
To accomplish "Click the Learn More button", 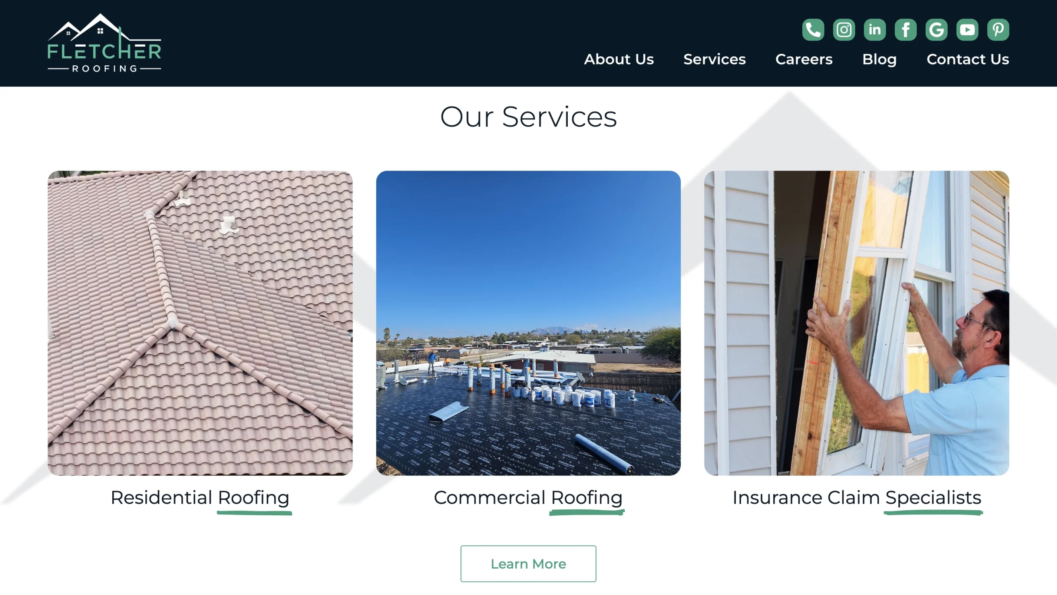I will 528,564.
